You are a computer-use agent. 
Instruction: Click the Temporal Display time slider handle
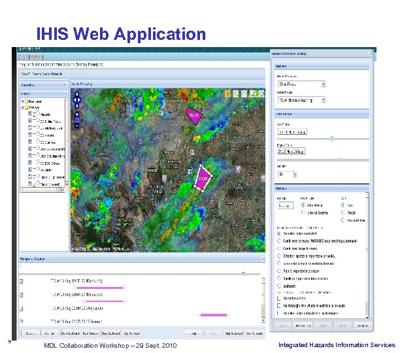tap(243, 274)
